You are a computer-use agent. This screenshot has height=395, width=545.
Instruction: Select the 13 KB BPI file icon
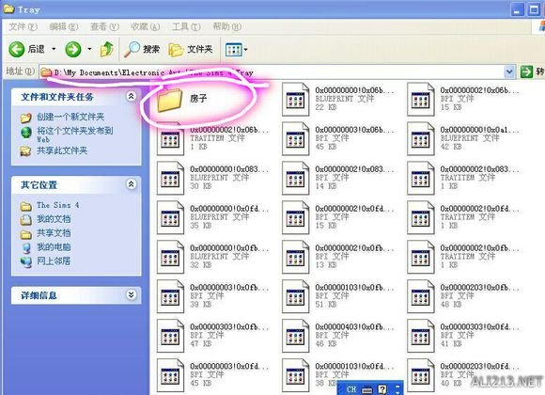[x=295, y=257]
